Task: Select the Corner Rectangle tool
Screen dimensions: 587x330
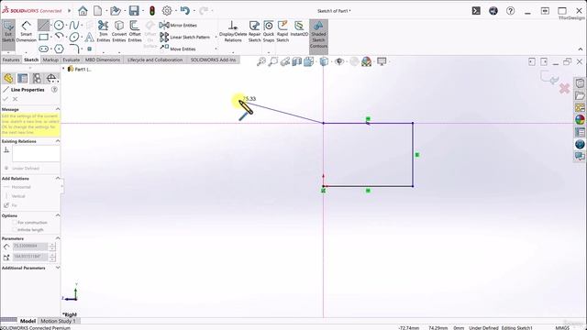Action: click(43, 37)
